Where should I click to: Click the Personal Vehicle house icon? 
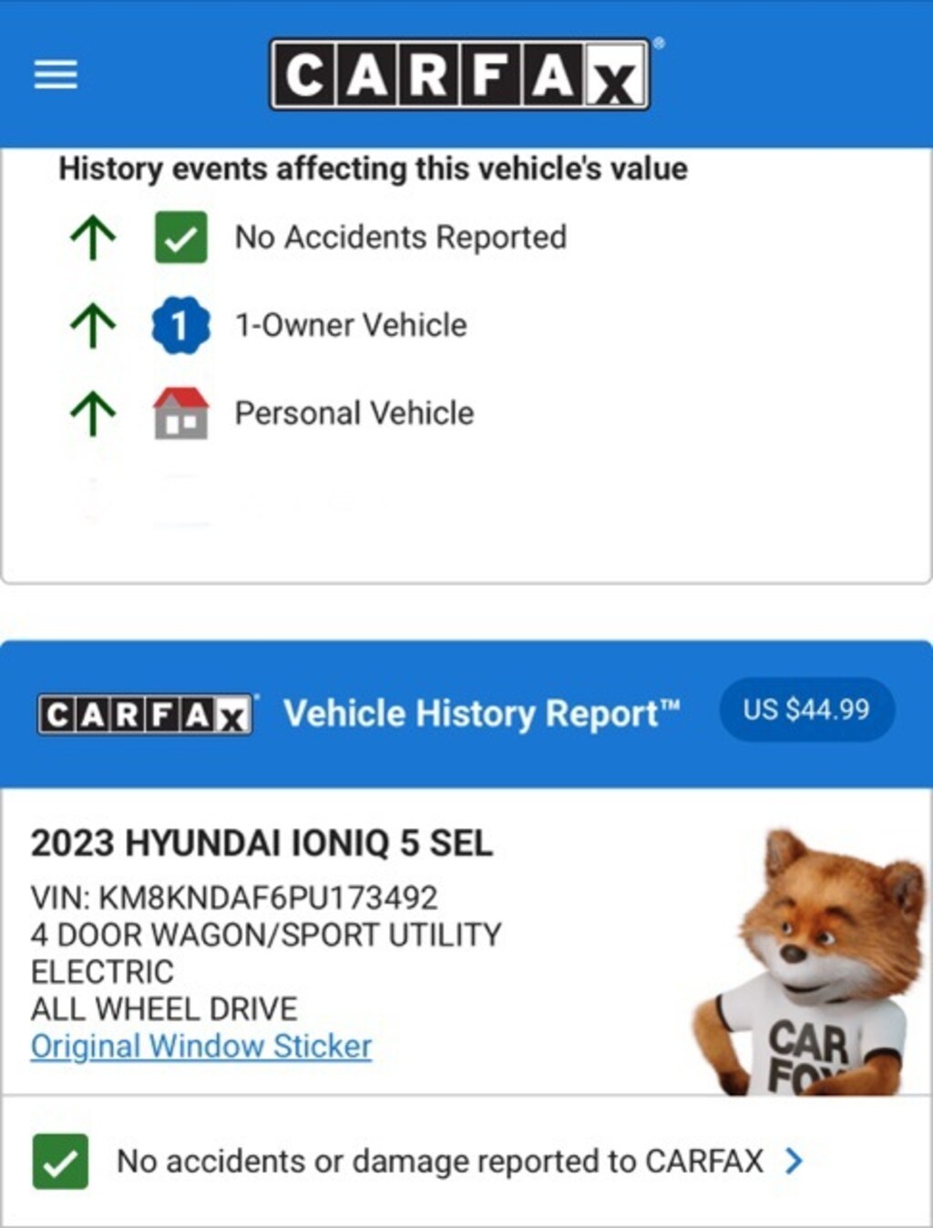click(180, 413)
